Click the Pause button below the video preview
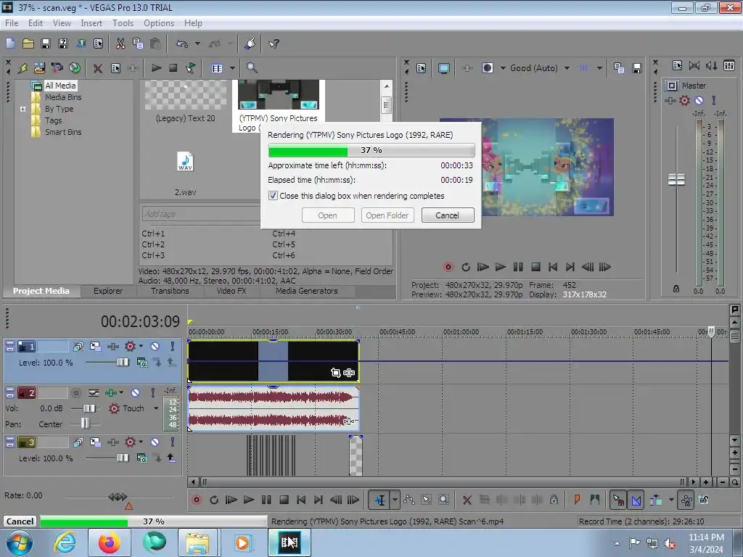 coord(518,267)
